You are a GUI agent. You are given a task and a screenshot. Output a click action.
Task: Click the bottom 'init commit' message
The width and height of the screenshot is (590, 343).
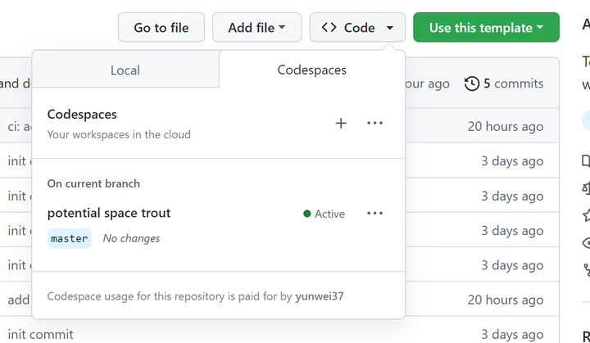pos(41,334)
